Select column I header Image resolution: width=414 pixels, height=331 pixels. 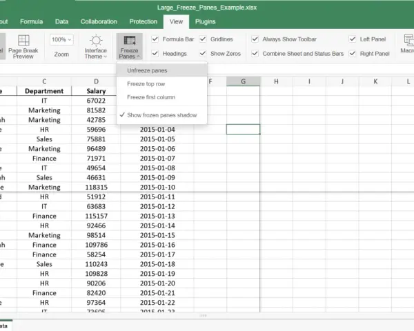pyautogui.click(x=309, y=81)
